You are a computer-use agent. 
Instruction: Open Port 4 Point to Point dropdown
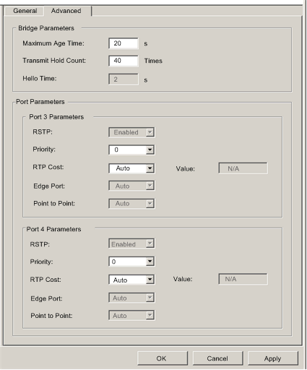click(131, 315)
